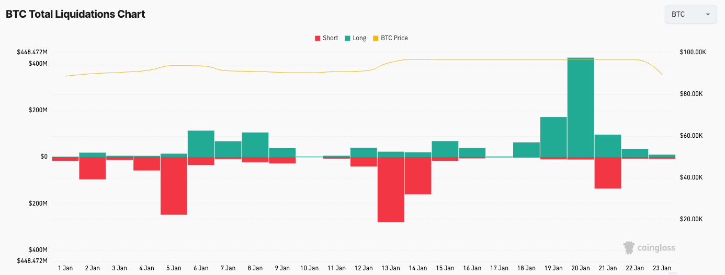725x275 pixels.
Task: Toggle the Long series legend label
Action: click(x=359, y=38)
